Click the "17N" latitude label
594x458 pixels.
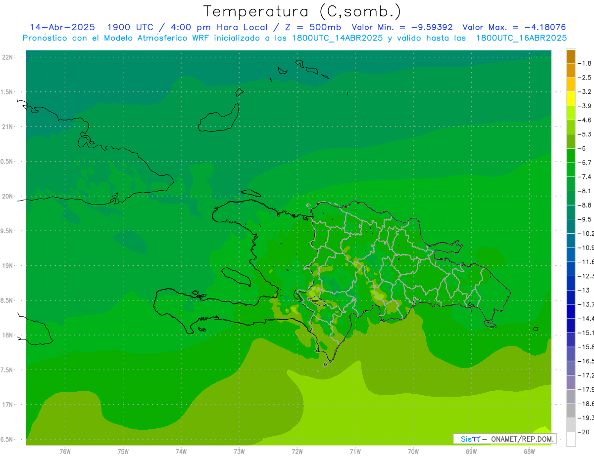pyautogui.click(x=8, y=405)
